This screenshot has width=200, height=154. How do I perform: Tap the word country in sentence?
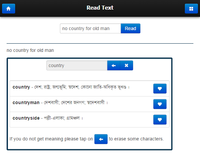tap(21, 50)
